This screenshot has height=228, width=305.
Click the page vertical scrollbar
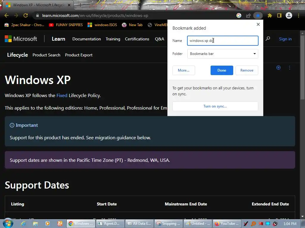coord(302,68)
